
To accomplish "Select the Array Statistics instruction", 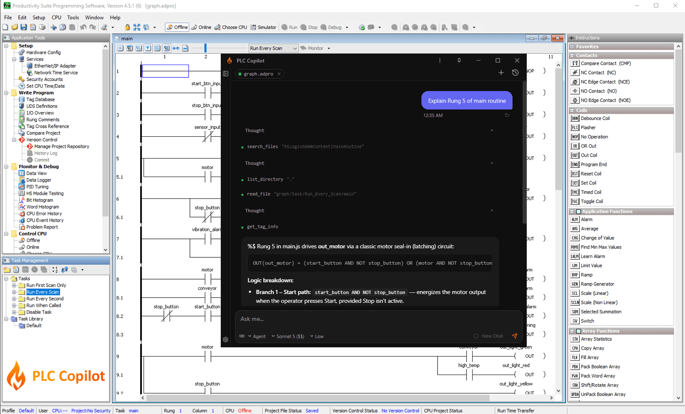I will click(x=596, y=339).
